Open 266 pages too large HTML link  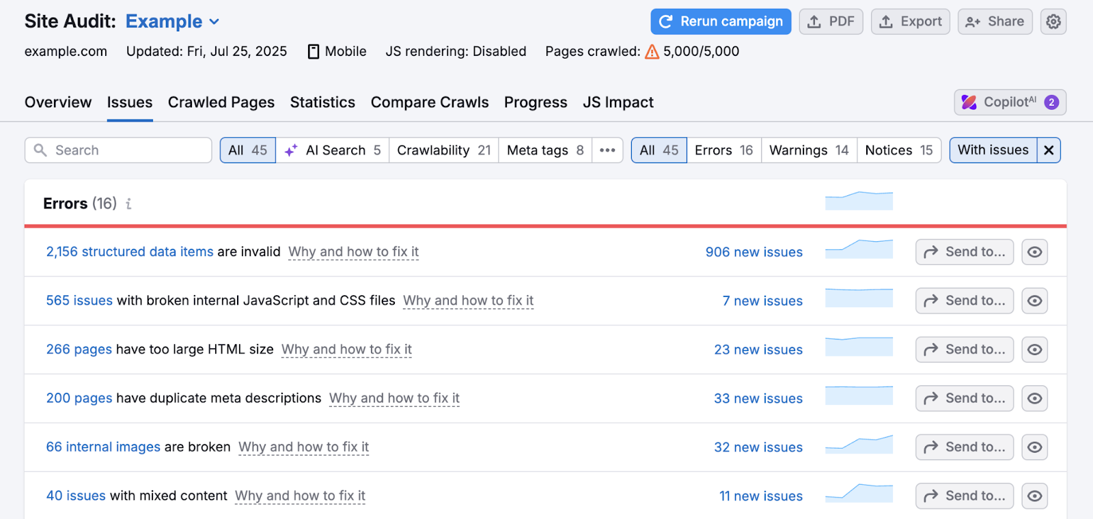click(x=79, y=350)
